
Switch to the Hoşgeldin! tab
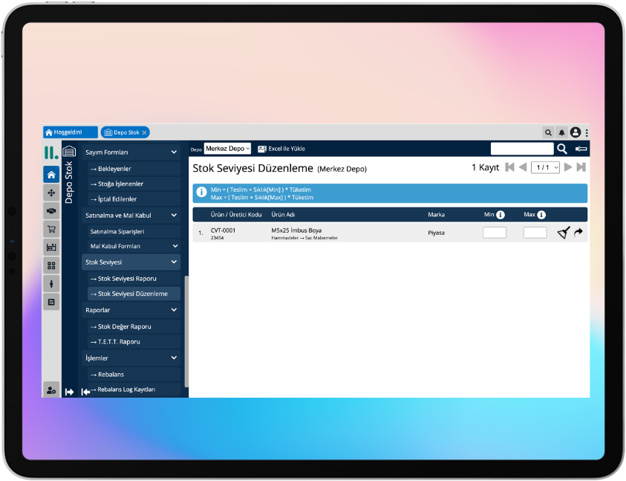70,132
